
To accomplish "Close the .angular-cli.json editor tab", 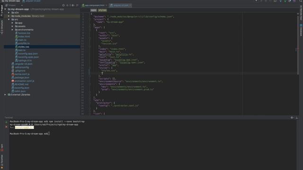I will pos(130,5).
